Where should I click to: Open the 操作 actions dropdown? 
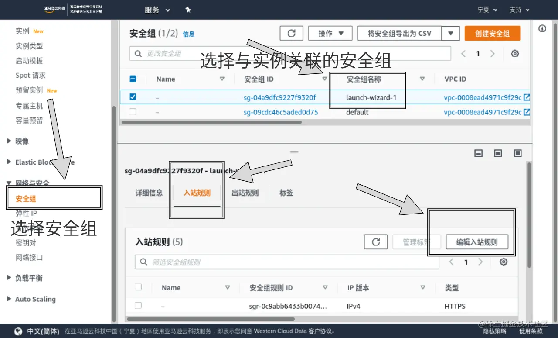click(x=330, y=33)
